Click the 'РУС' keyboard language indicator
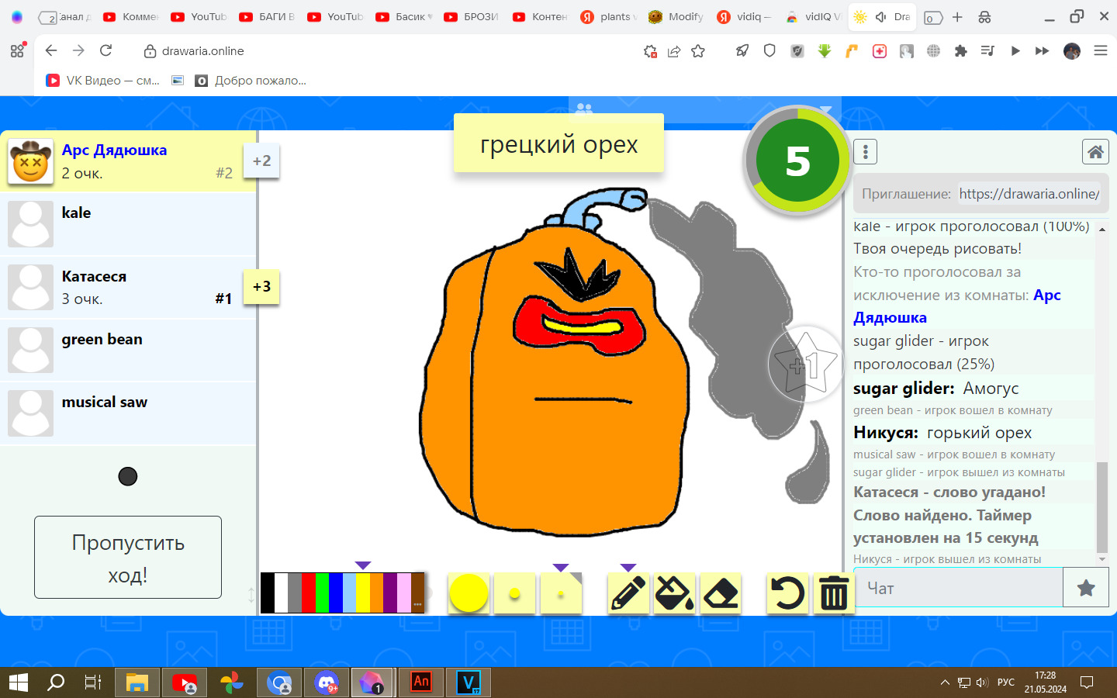1117x698 pixels. tap(1006, 682)
